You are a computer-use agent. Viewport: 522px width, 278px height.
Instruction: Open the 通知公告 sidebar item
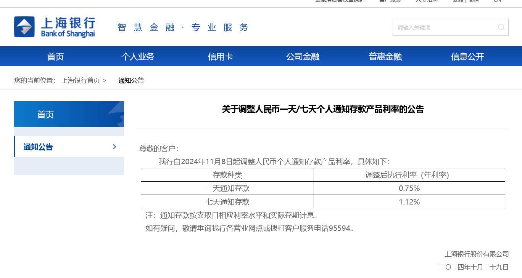[x=69, y=147]
